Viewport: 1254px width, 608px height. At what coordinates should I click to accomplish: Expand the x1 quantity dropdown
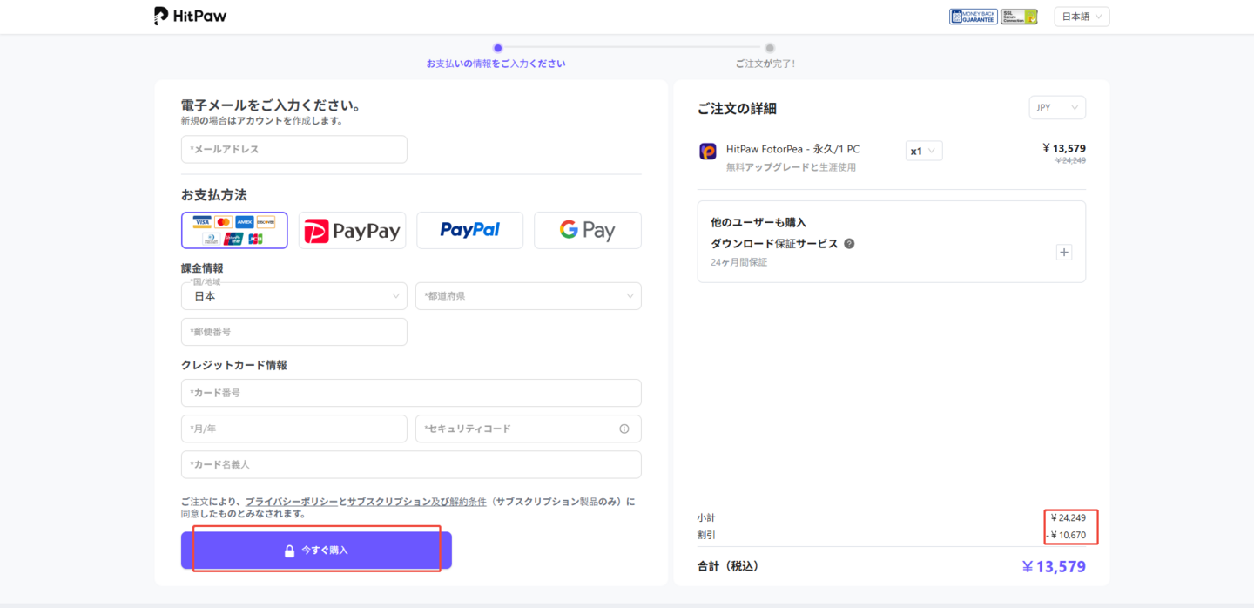point(923,151)
